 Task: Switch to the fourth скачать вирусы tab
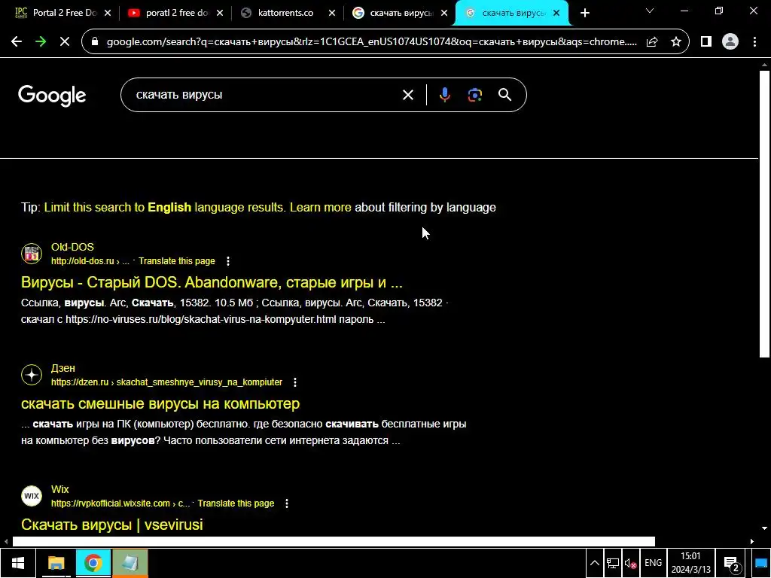pyautogui.click(x=399, y=14)
